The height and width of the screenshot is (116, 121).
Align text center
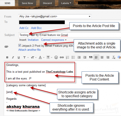pyautogui.click(x=102, y=57)
